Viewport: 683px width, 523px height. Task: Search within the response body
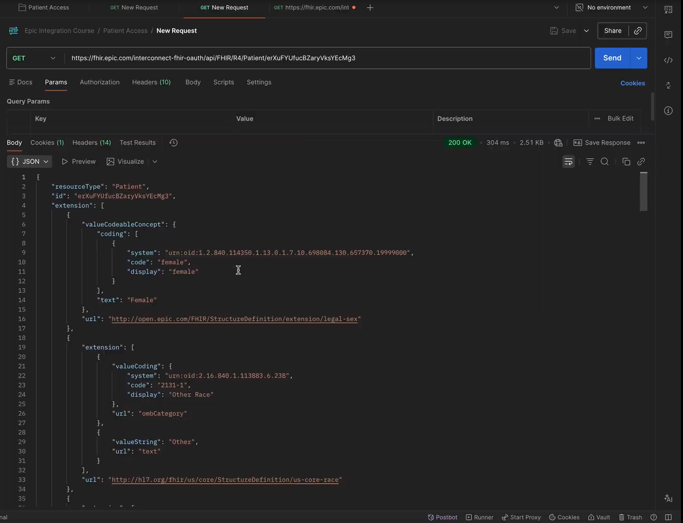point(605,162)
